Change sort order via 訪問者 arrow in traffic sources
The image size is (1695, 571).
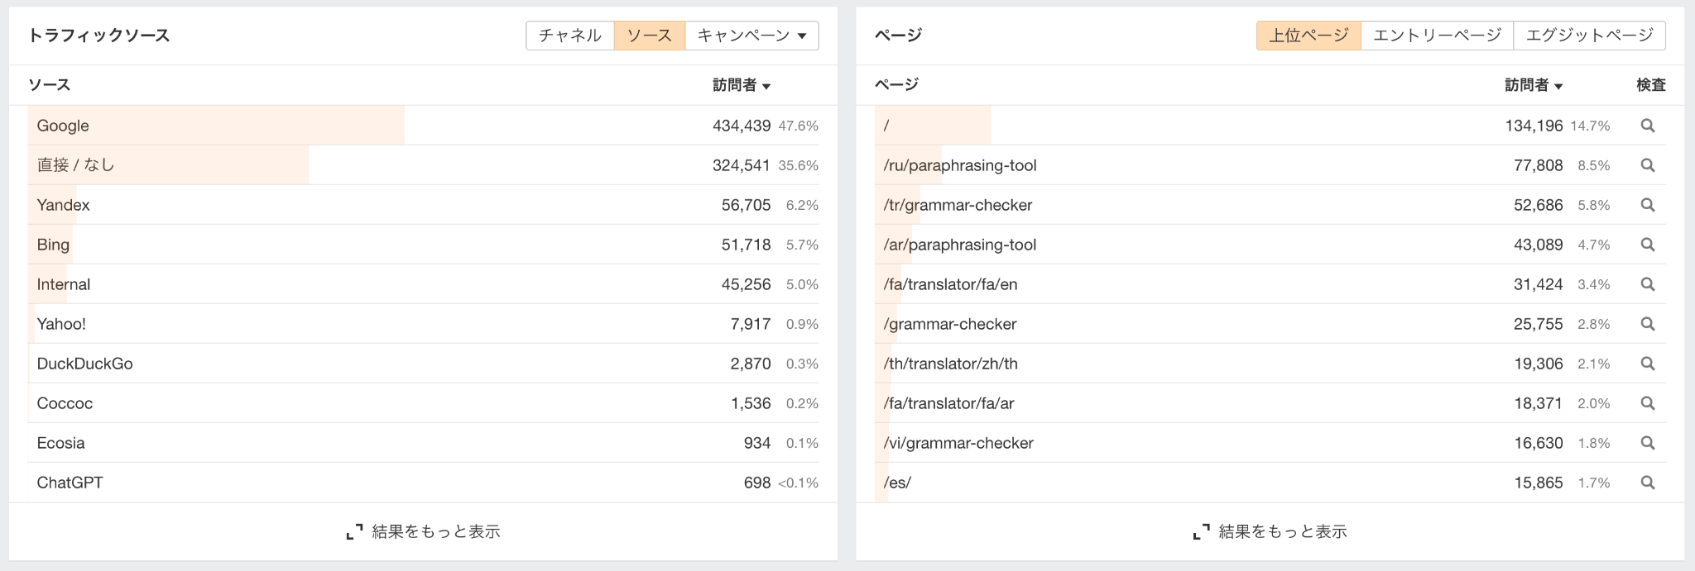[x=741, y=84]
